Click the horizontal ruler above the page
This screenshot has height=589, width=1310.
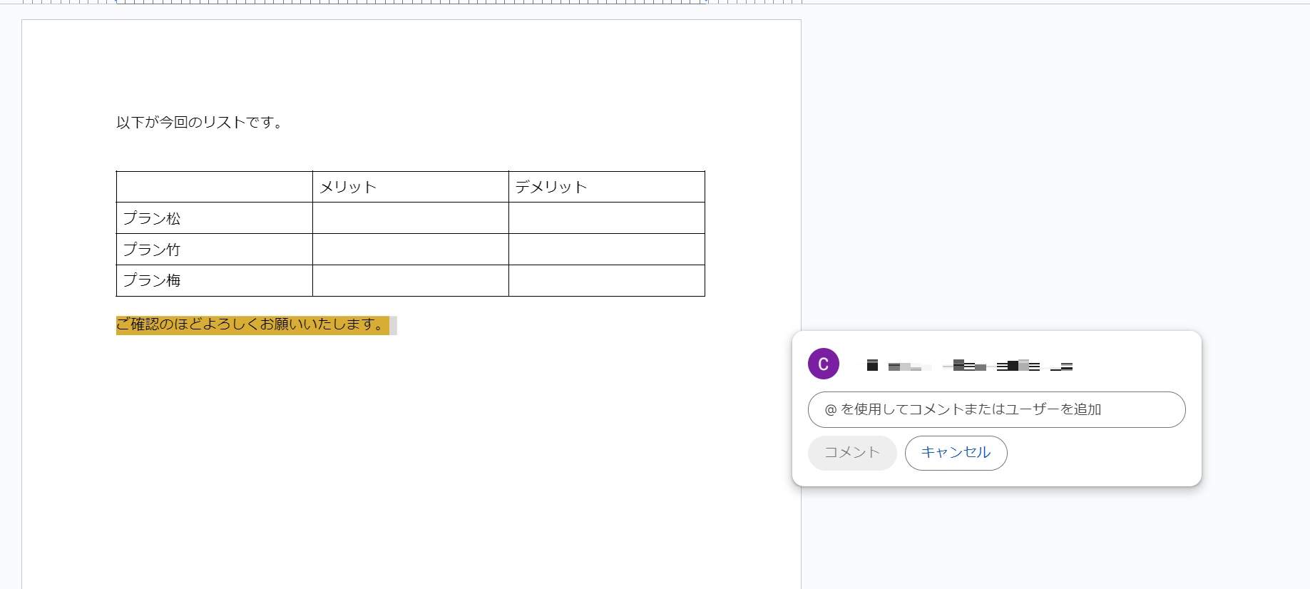click(410, 2)
